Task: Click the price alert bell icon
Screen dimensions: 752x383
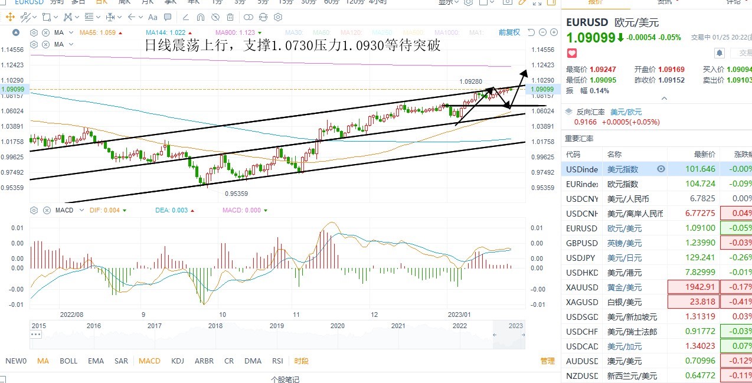Action: click(719, 53)
